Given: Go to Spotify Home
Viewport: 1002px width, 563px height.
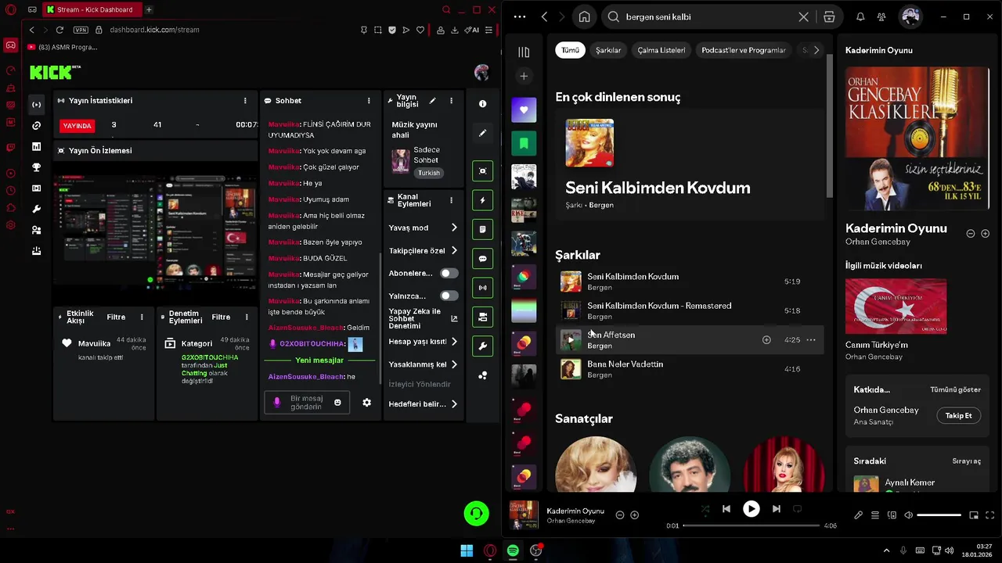Looking at the screenshot, I should [x=584, y=16].
